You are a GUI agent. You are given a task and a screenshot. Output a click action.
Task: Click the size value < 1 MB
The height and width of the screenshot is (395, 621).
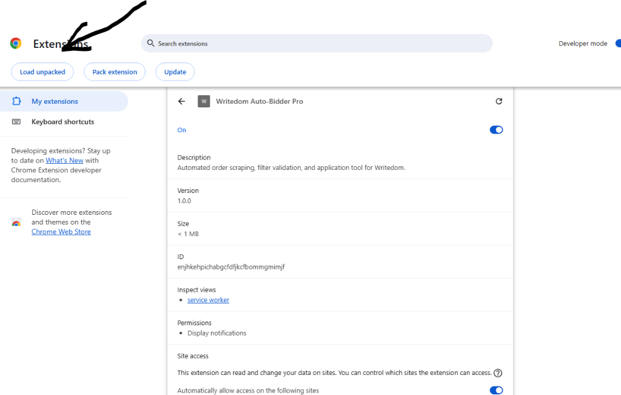tap(188, 234)
